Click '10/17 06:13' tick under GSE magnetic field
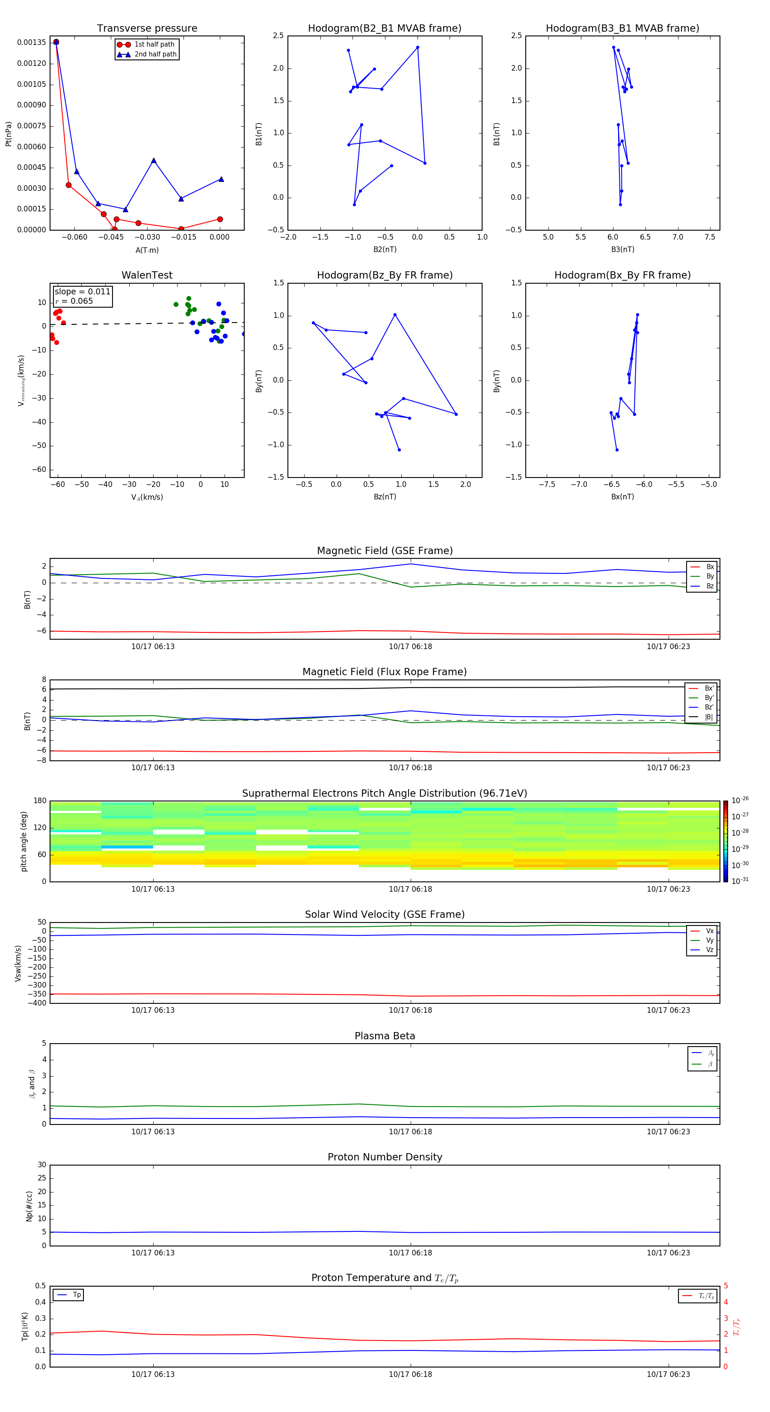The image size is (770, 1412). [x=153, y=646]
